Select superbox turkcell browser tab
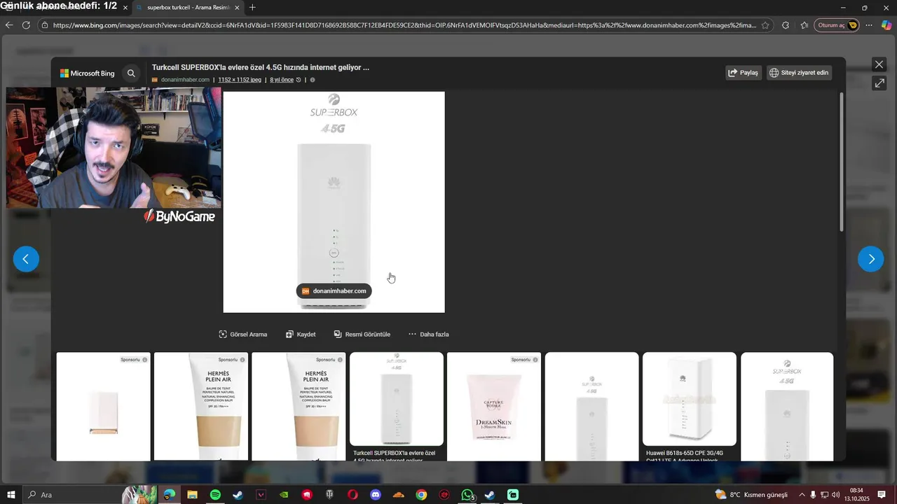897x504 pixels. (188, 8)
